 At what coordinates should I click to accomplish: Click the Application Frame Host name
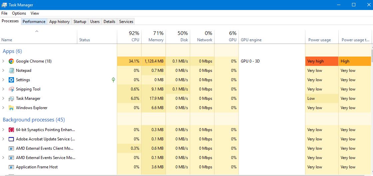37,167
